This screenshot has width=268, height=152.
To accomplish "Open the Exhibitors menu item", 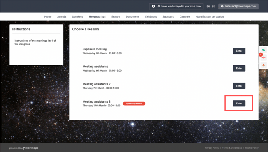I will [151, 17].
